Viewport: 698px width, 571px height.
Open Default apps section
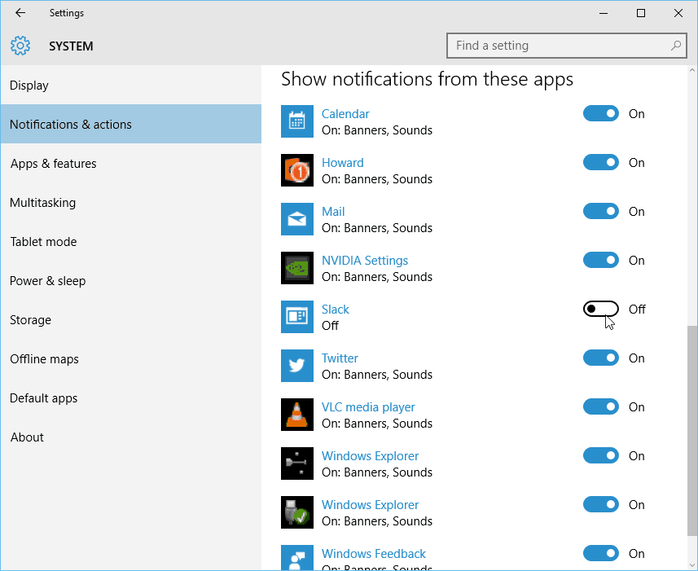131,398
